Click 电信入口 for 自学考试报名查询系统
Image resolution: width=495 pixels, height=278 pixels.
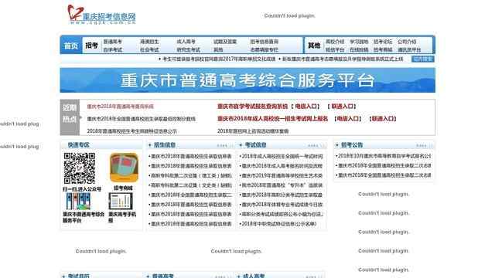click(x=305, y=107)
